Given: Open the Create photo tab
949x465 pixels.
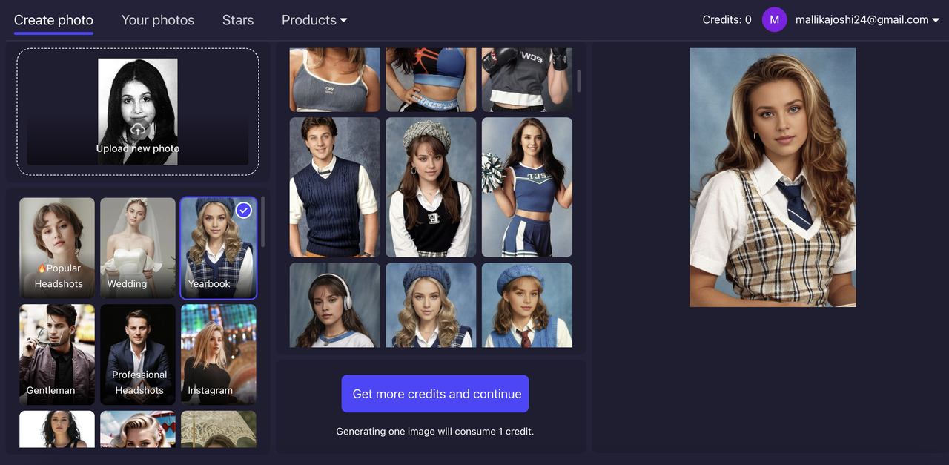Looking at the screenshot, I should point(53,20).
